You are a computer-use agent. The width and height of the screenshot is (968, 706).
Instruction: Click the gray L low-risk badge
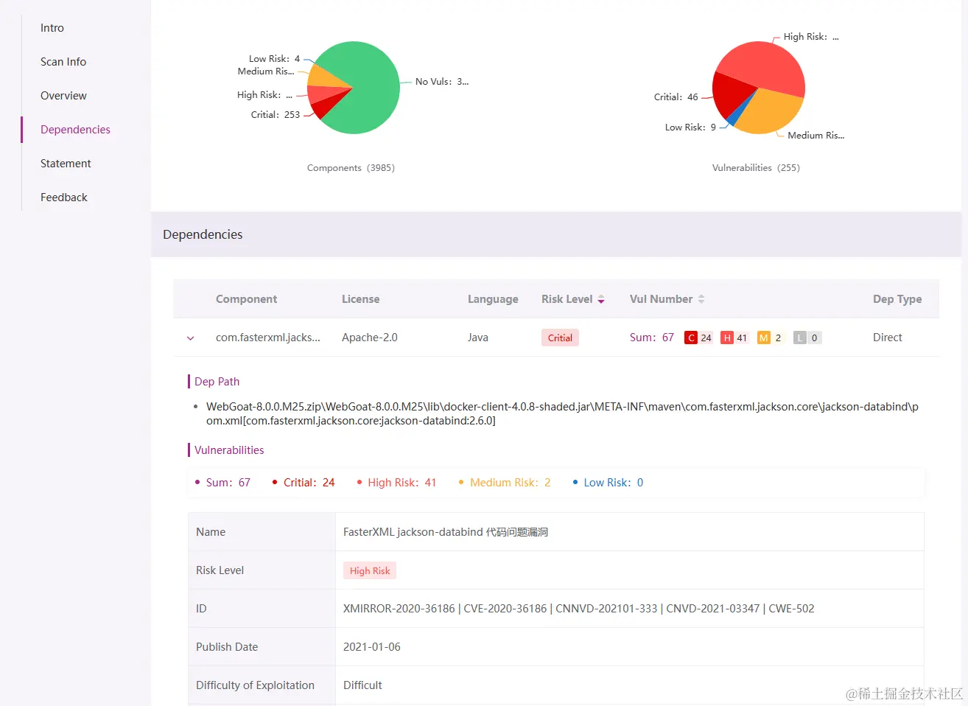pyautogui.click(x=800, y=338)
